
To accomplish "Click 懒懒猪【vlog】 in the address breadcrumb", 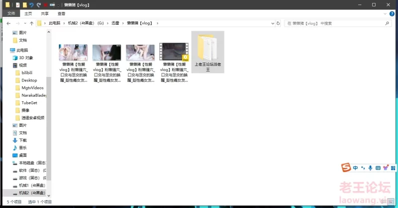I will click(x=140, y=23).
